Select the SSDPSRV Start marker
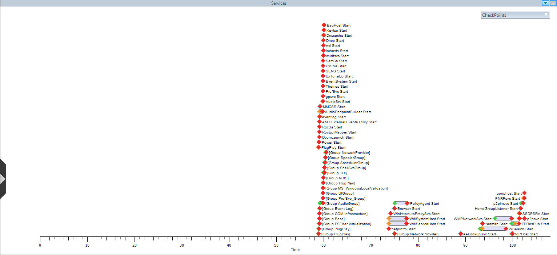 tap(520, 214)
